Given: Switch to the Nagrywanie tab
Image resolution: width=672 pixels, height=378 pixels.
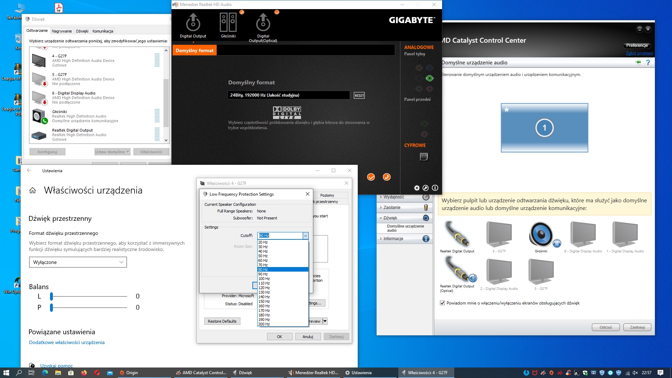Looking at the screenshot, I should pos(62,31).
